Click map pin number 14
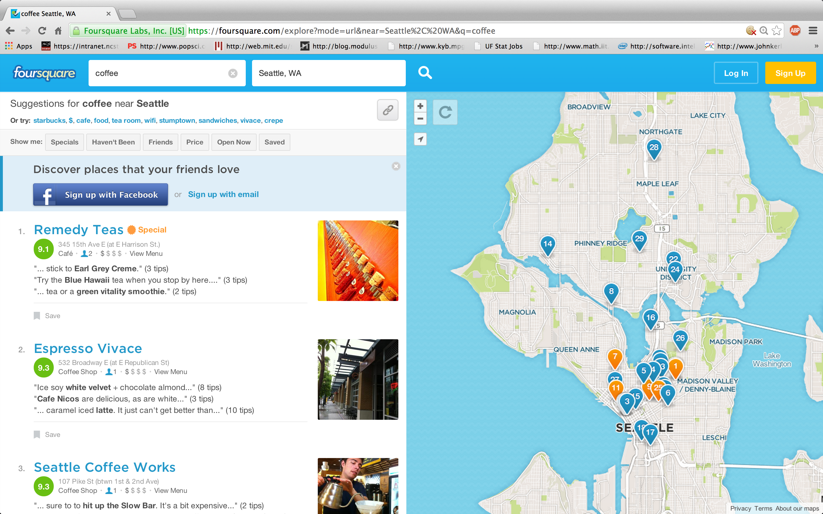Viewport: 823px width, 514px height. [548, 245]
